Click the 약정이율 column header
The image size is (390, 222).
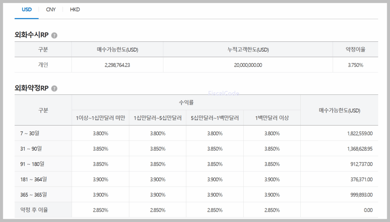coord(355,49)
